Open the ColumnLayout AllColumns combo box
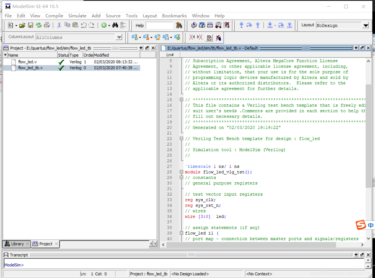 119,37
